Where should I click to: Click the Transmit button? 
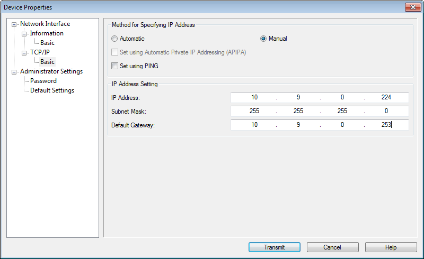coord(275,247)
